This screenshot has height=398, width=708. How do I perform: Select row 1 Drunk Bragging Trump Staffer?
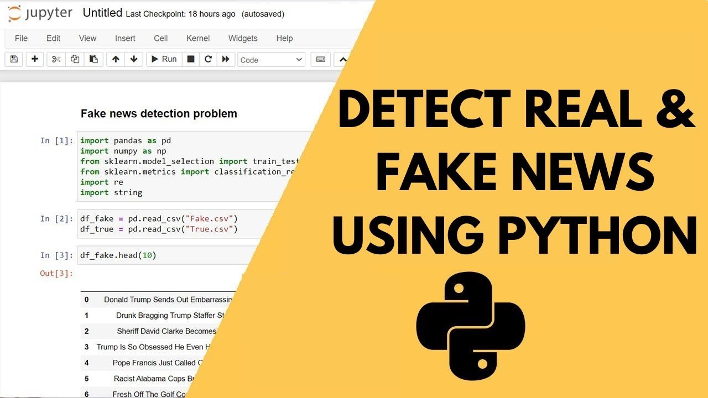[153, 316]
